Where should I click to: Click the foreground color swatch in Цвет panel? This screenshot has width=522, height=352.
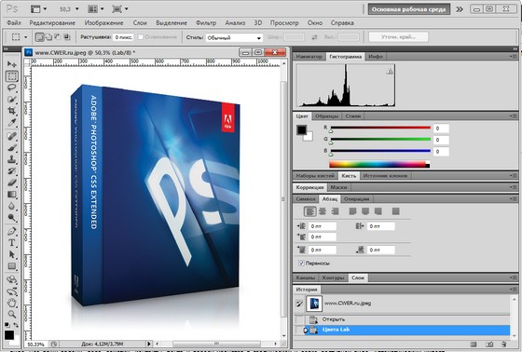302,129
